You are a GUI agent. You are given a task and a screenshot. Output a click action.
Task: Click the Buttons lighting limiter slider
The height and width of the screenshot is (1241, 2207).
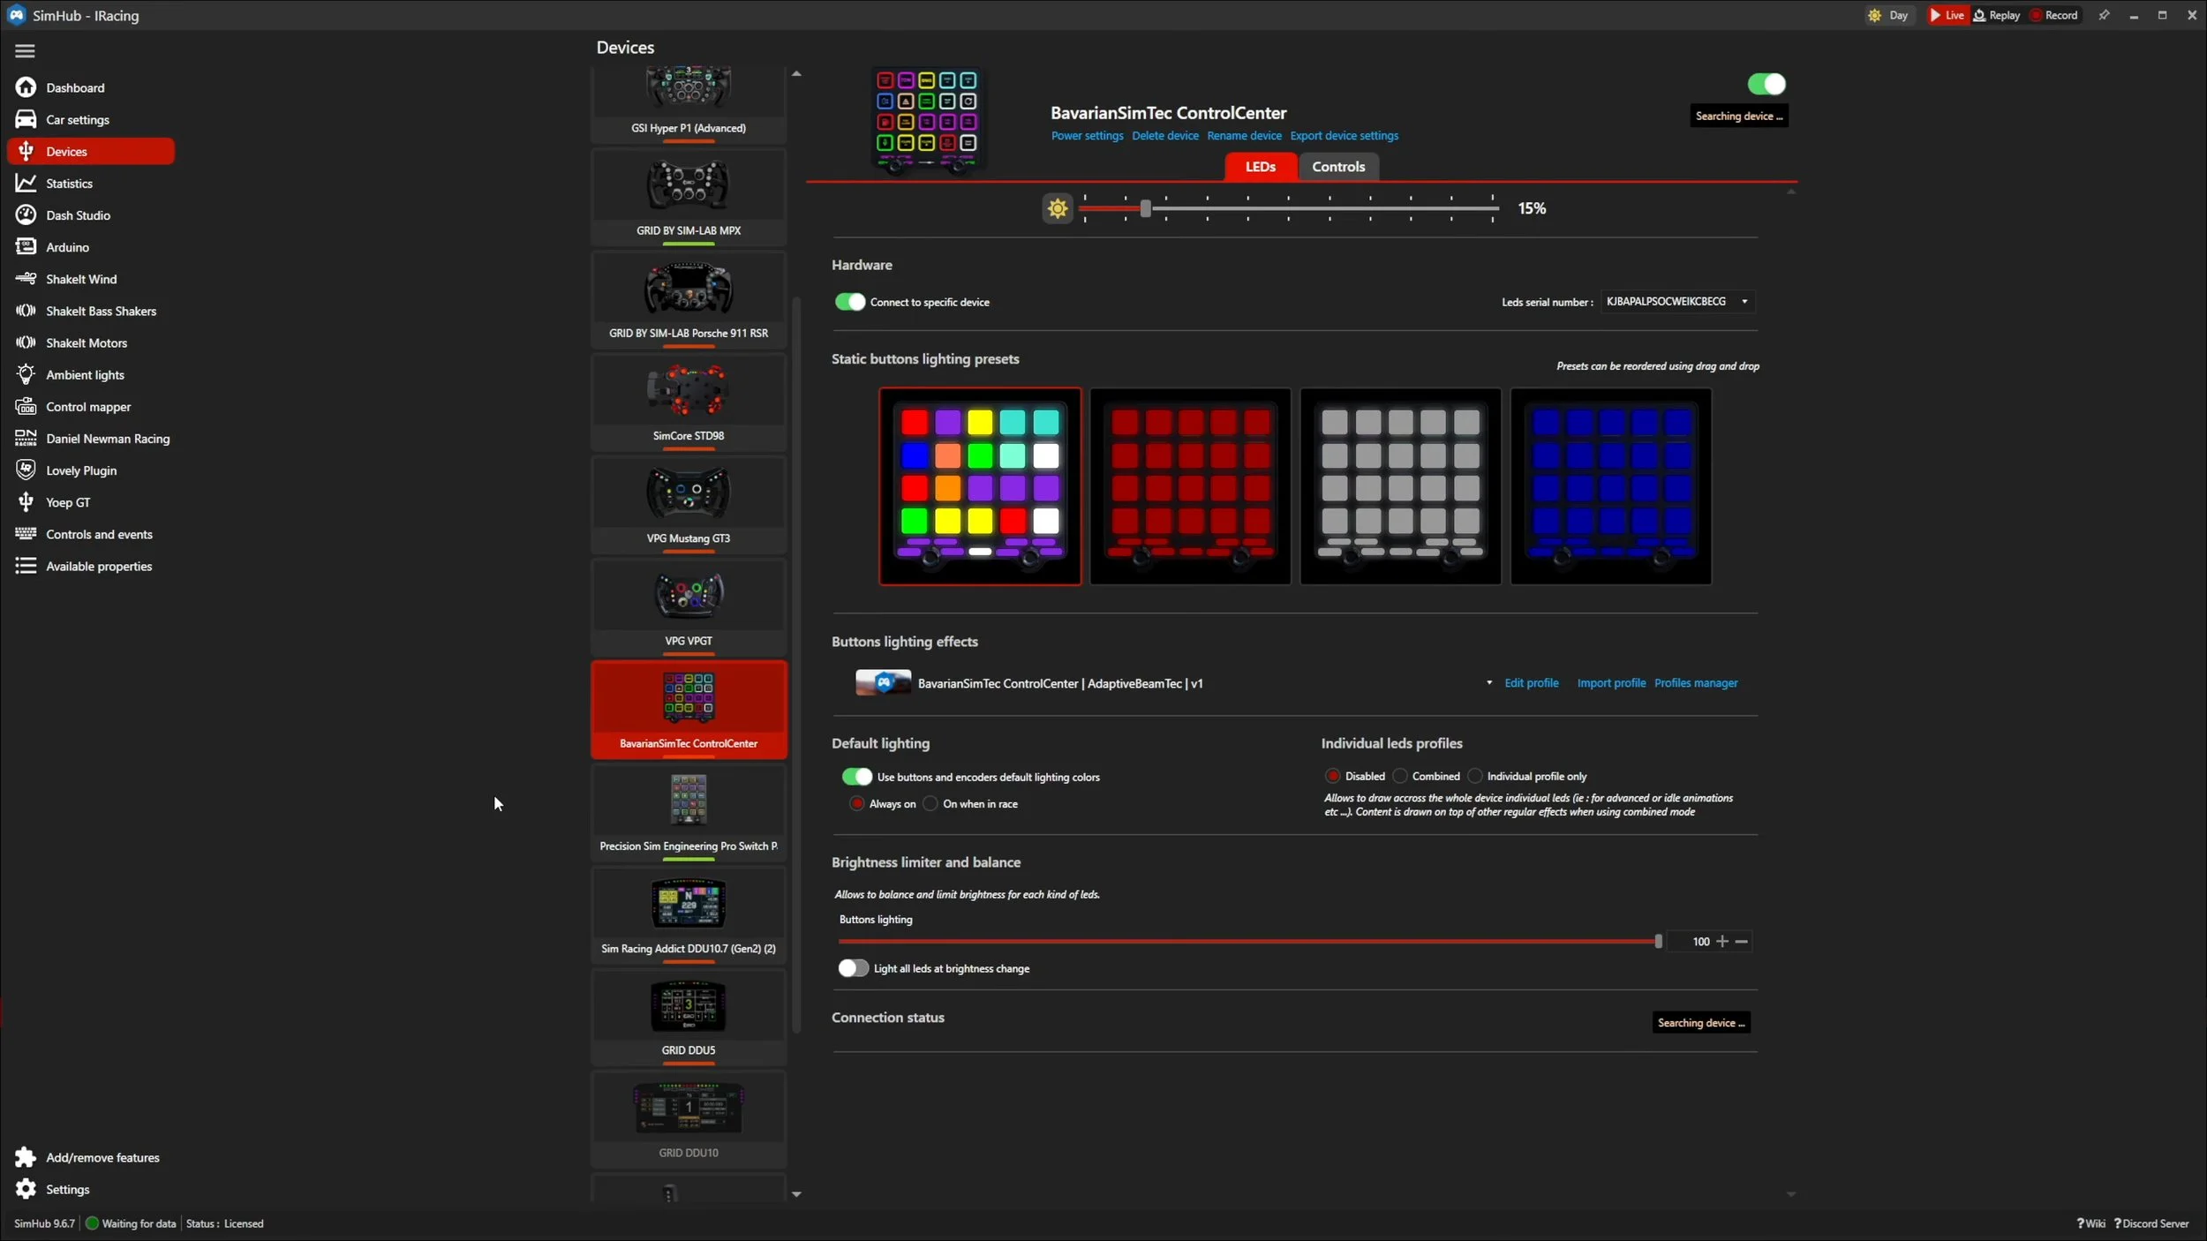click(1249, 942)
